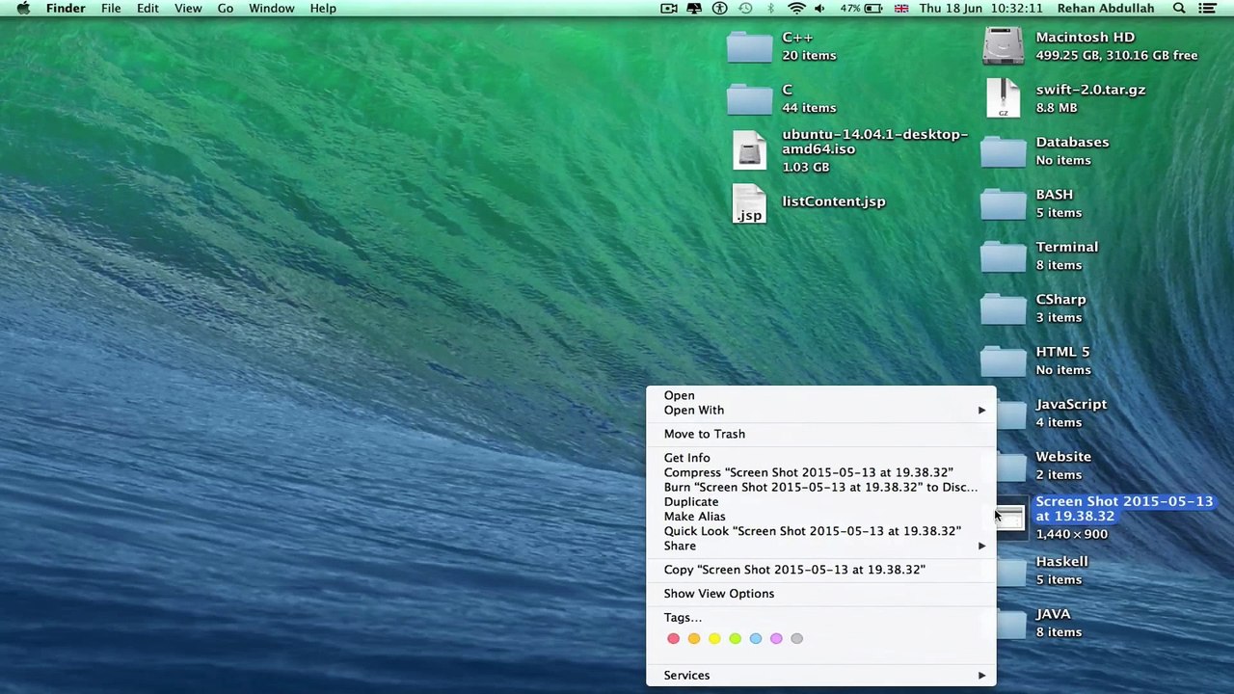The image size is (1234, 694).
Task: Select the CSharp folder icon
Action: tap(1003, 308)
